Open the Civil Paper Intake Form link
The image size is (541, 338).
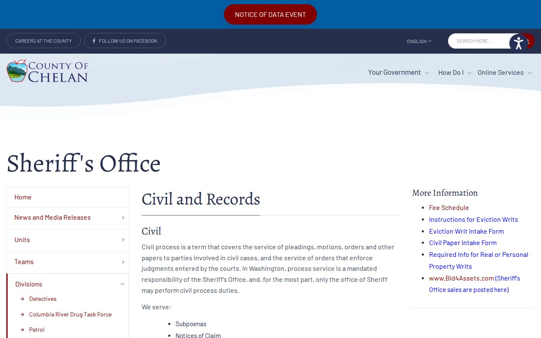(463, 243)
